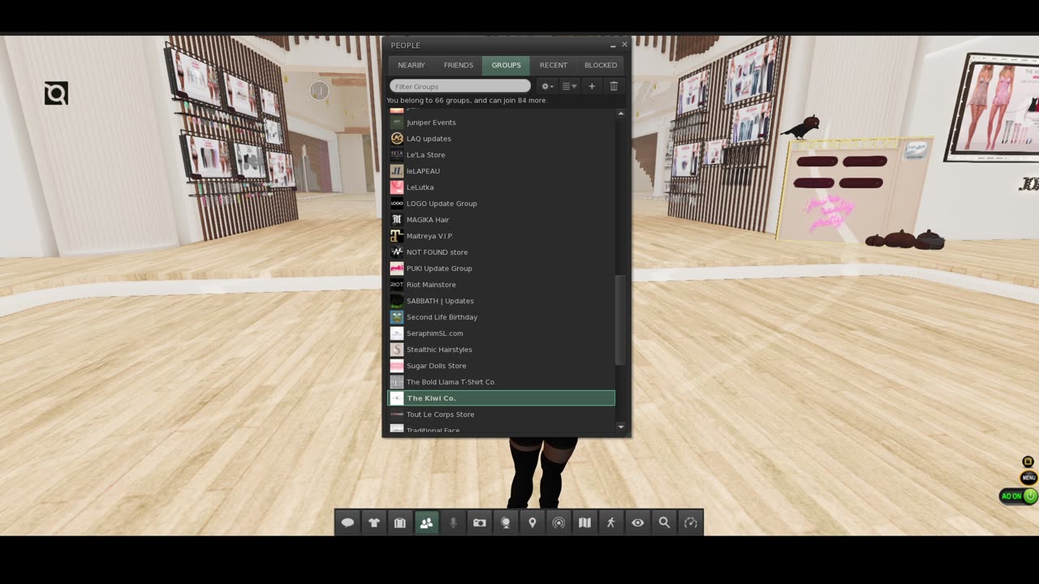Image resolution: width=1039 pixels, height=584 pixels.
Task: Open camera view controls eye icon
Action: 637,523
